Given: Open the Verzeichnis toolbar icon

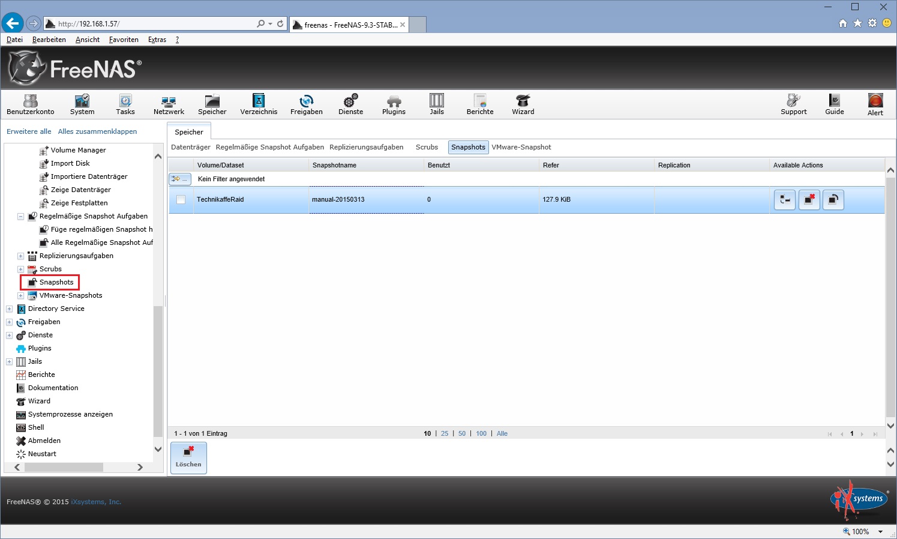Looking at the screenshot, I should [259, 104].
